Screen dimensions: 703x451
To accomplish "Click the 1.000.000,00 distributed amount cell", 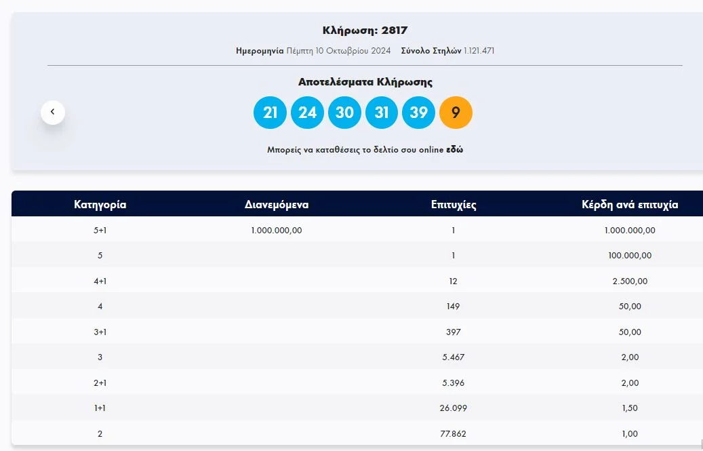I will tap(276, 231).
